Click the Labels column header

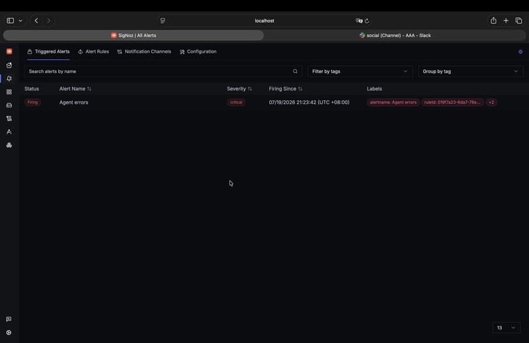374,89
